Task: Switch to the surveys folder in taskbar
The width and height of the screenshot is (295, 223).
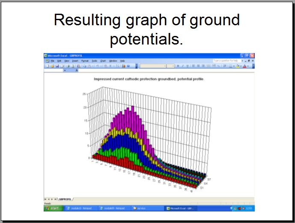Action: [141, 208]
